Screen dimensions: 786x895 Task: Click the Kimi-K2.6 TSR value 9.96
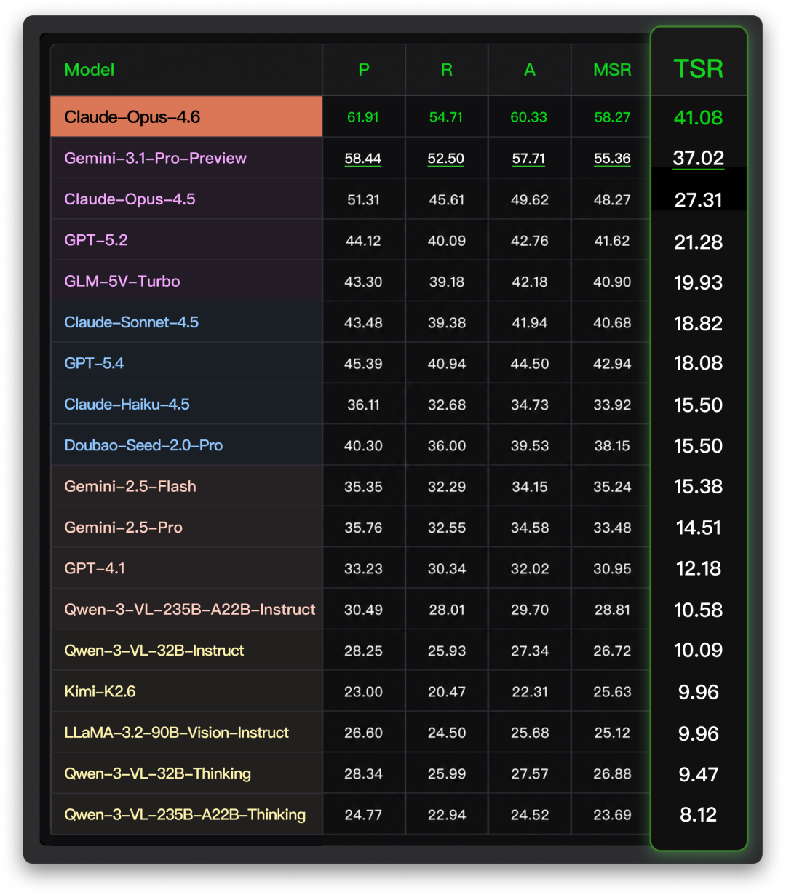pyautogui.click(x=699, y=692)
